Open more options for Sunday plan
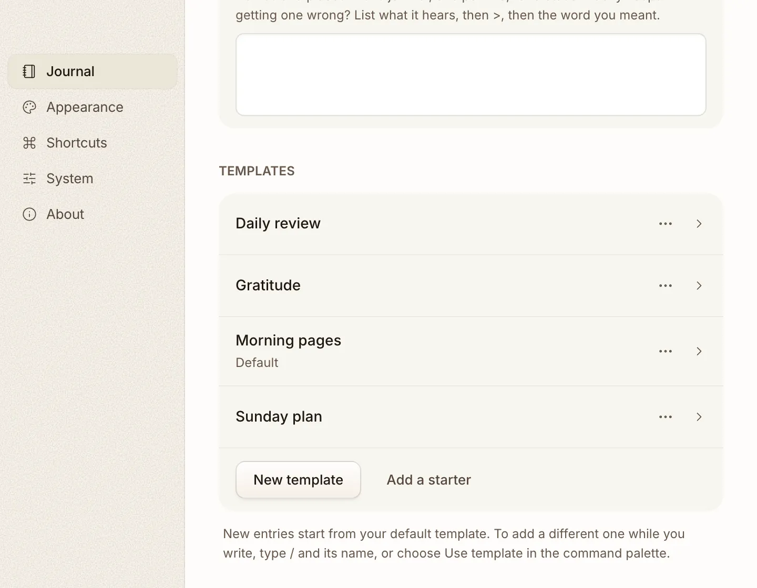The image size is (757, 588). [x=666, y=417]
